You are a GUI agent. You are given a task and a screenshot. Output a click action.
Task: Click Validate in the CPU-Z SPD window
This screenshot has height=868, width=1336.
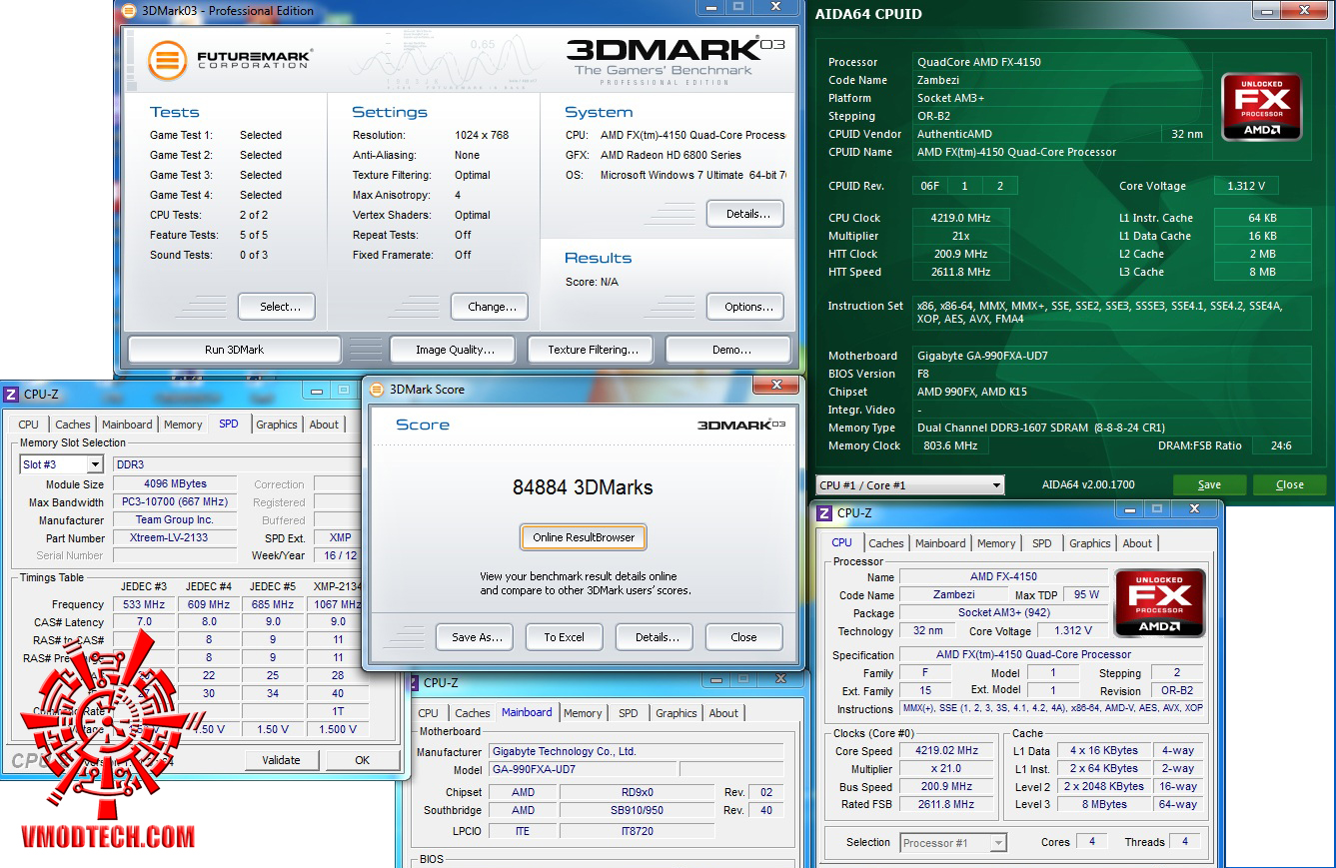[281, 760]
